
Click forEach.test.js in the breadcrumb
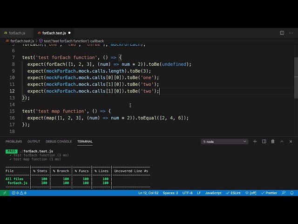22,41
